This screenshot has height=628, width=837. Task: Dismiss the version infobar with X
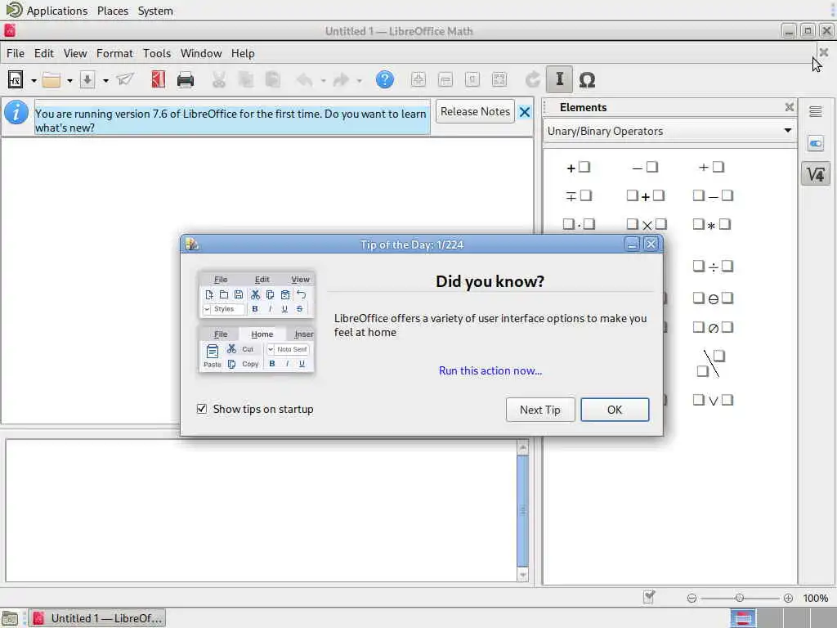(524, 112)
